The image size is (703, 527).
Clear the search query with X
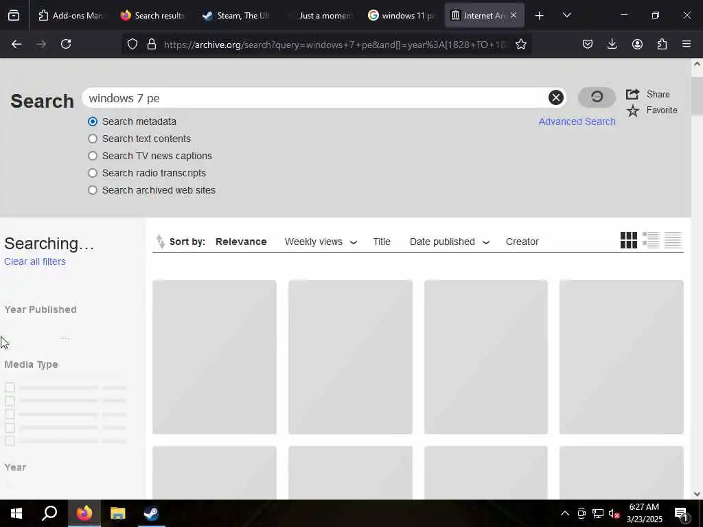pyautogui.click(x=555, y=97)
